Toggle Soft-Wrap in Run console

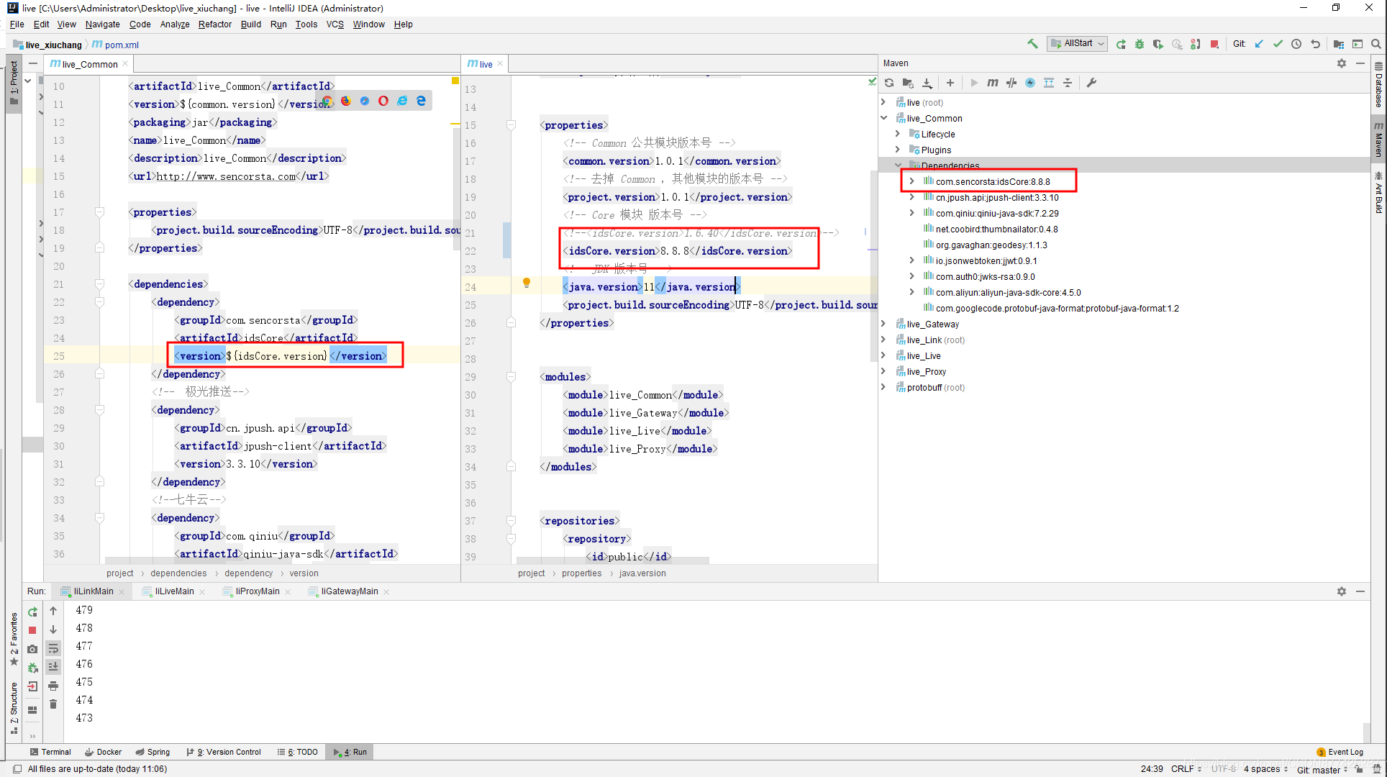tap(53, 648)
